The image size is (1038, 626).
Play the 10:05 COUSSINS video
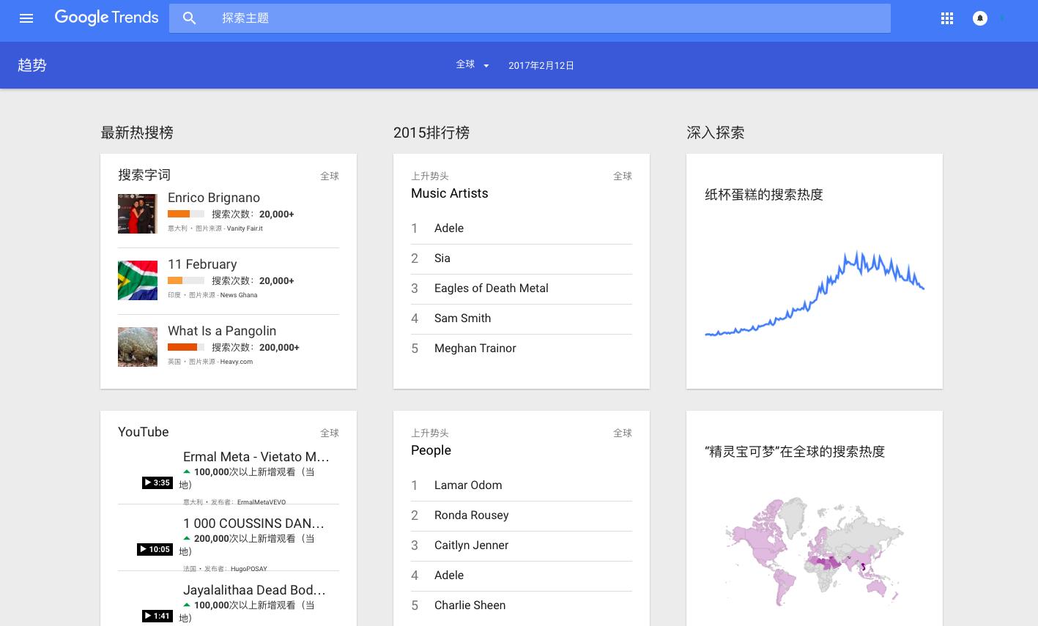155,549
